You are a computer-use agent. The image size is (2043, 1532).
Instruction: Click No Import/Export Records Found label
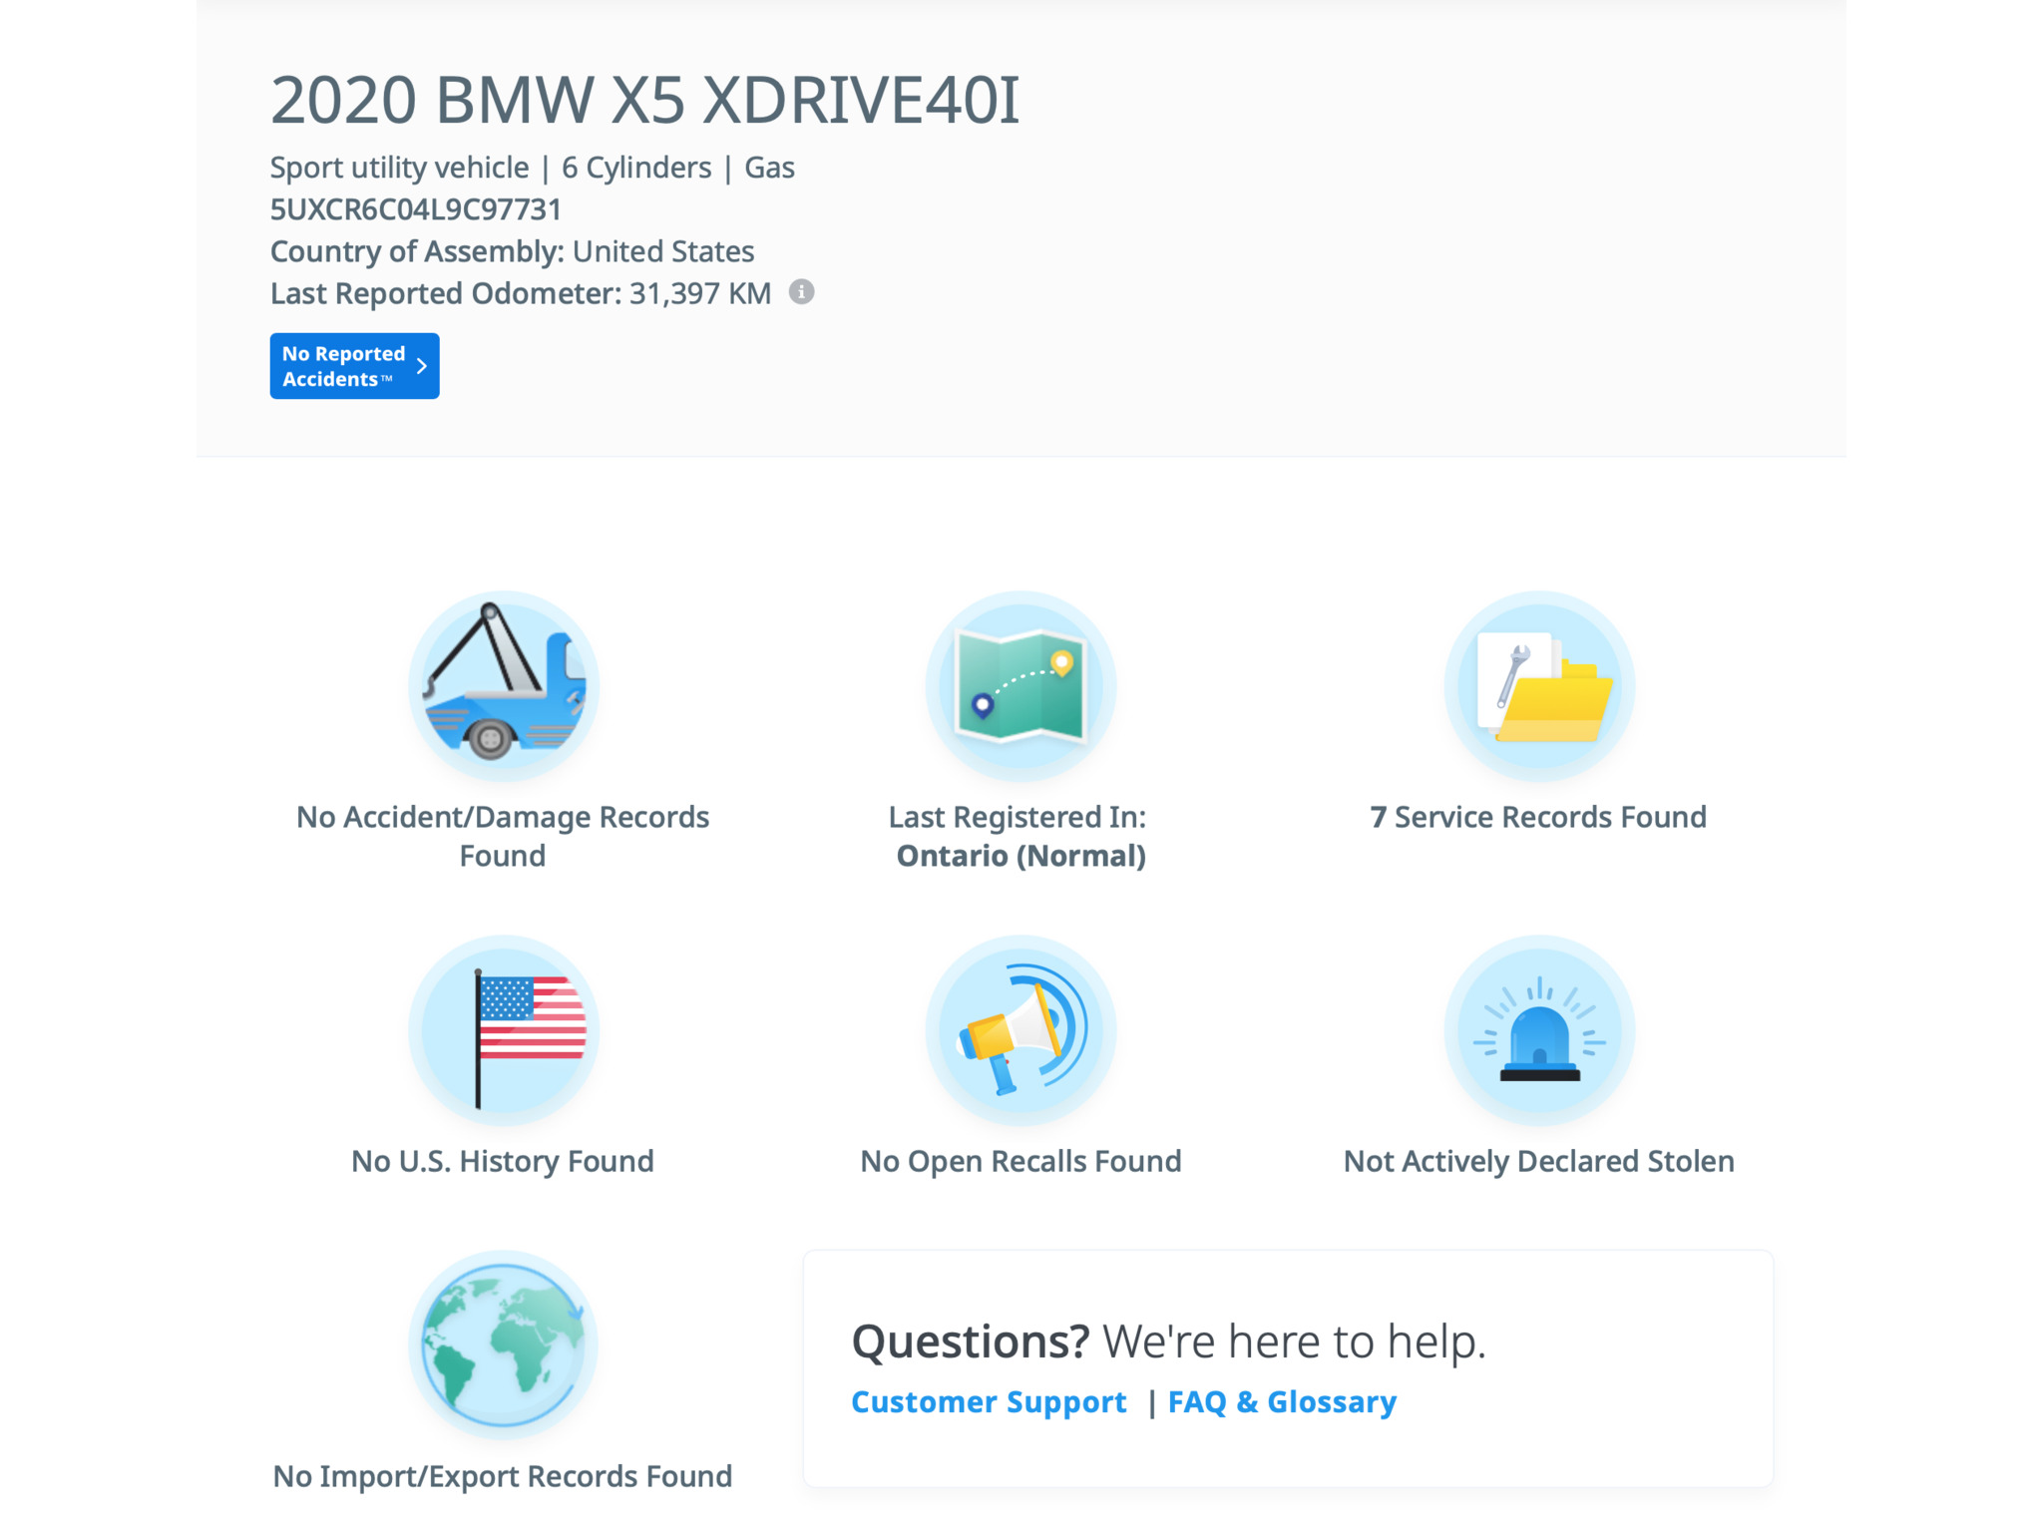503,1476
